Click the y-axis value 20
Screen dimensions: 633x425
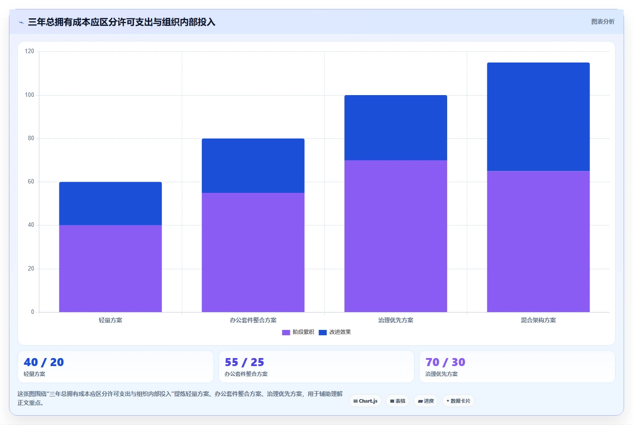tap(31, 269)
